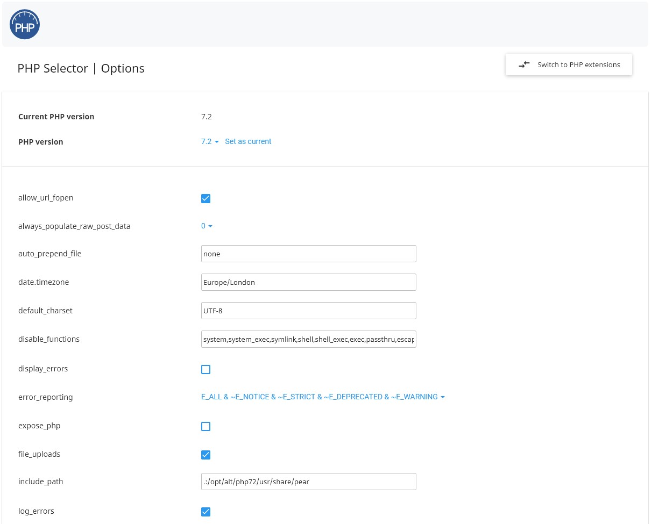Click the switch arrows icon beside PHP extensions
This screenshot has width=652, height=524.
(x=524, y=64)
